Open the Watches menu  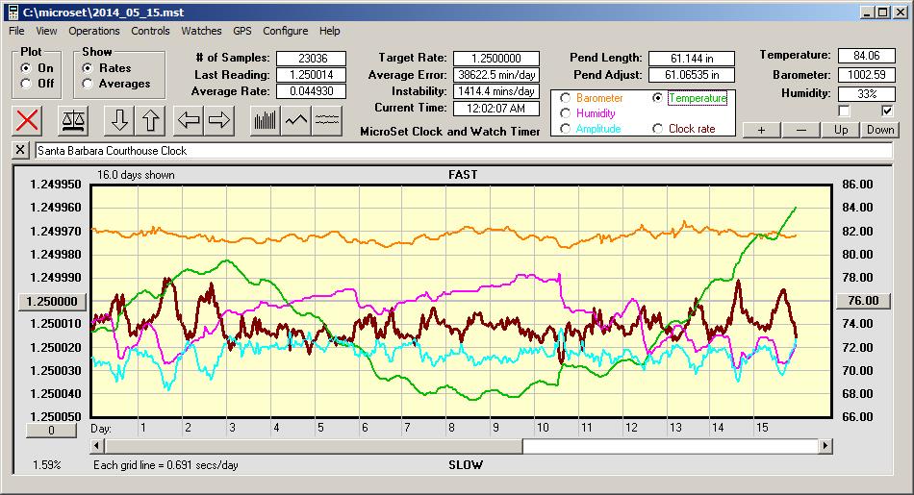[201, 31]
